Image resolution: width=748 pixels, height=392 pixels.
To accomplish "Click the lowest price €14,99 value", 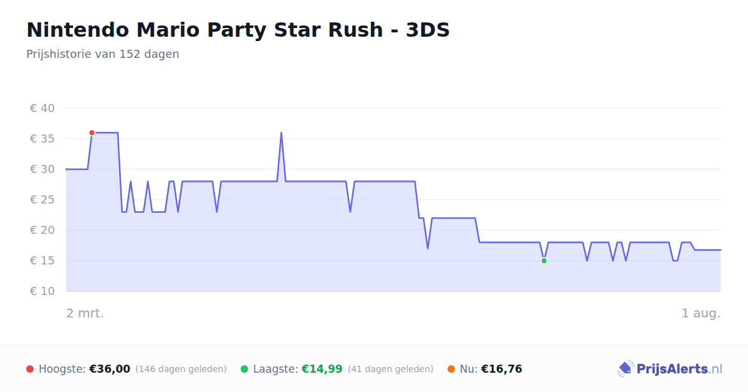I will [322, 369].
